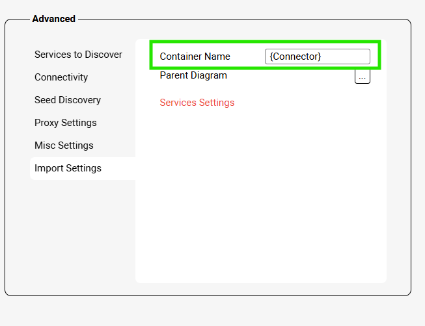This screenshot has height=326, width=425.
Task: Go to the Proxy Settings tab
Action: (x=65, y=123)
